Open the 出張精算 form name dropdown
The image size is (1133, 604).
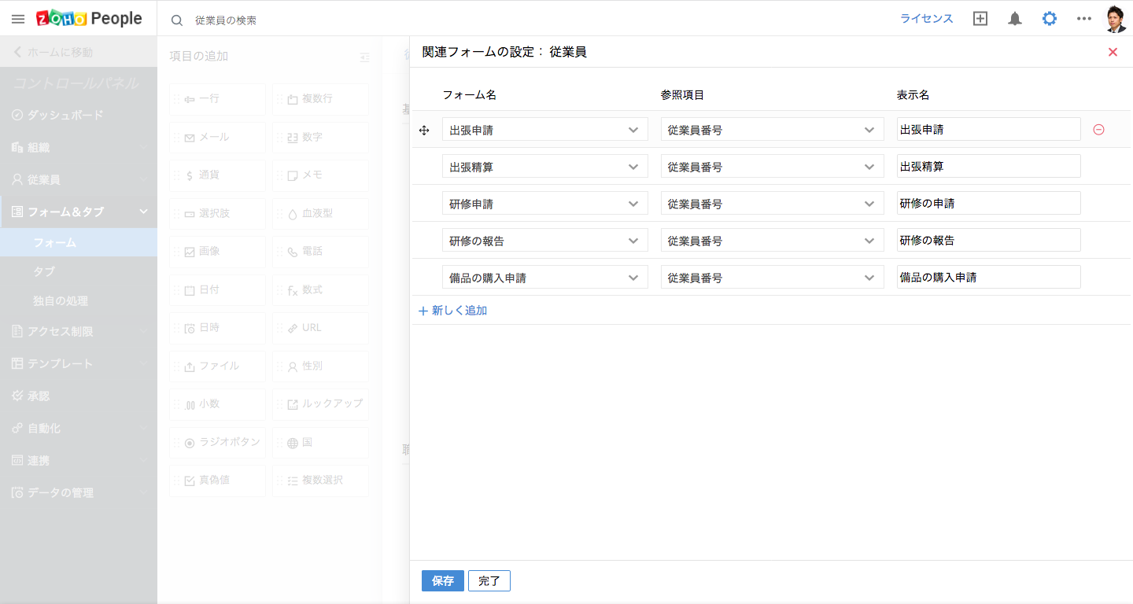(x=544, y=167)
